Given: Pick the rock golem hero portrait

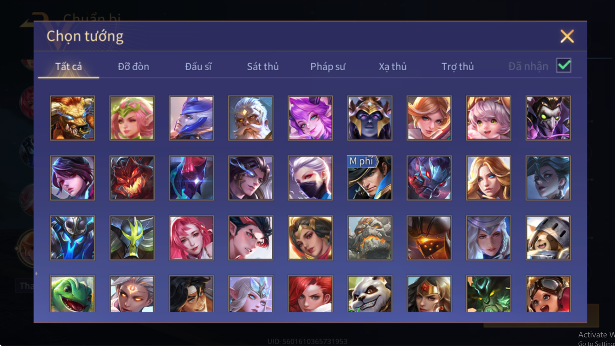Looking at the screenshot, I should pyautogui.click(x=370, y=238).
